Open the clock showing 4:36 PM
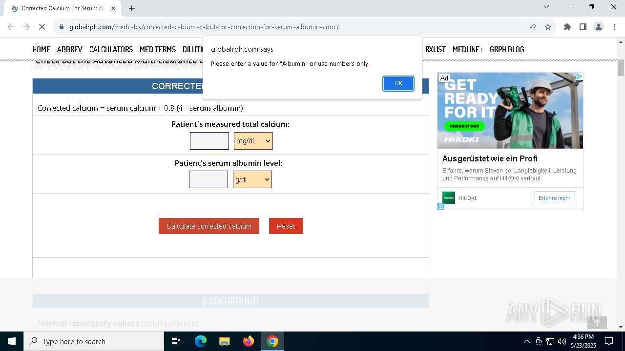 point(583,341)
